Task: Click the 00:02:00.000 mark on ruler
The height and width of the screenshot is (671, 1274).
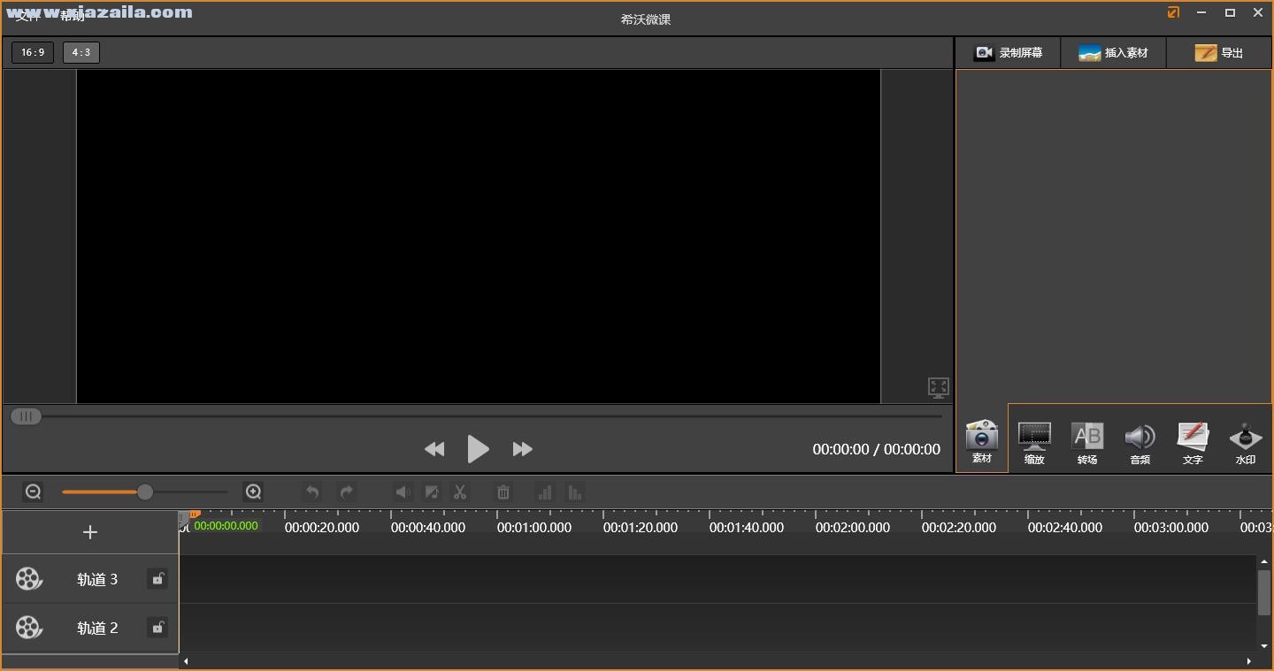Action: 853,528
